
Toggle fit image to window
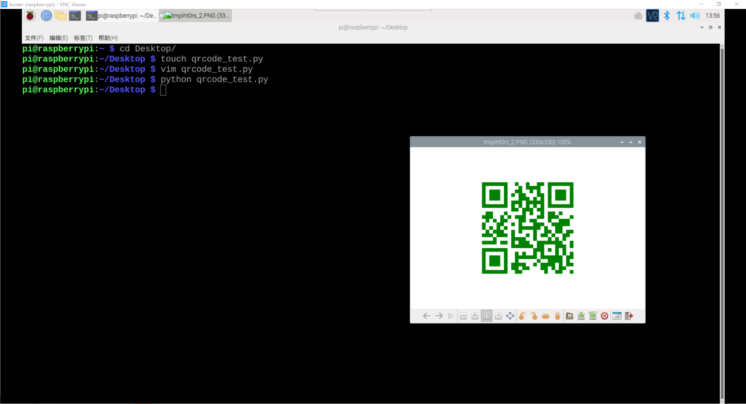[486, 316]
